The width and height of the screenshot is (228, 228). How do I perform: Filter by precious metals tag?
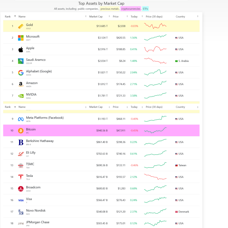click(x=109, y=9)
